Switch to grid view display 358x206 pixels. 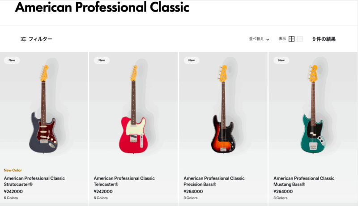click(x=291, y=39)
